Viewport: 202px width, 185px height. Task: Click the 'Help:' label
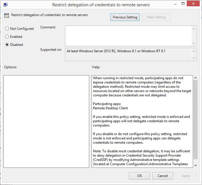tap(96, 67)
